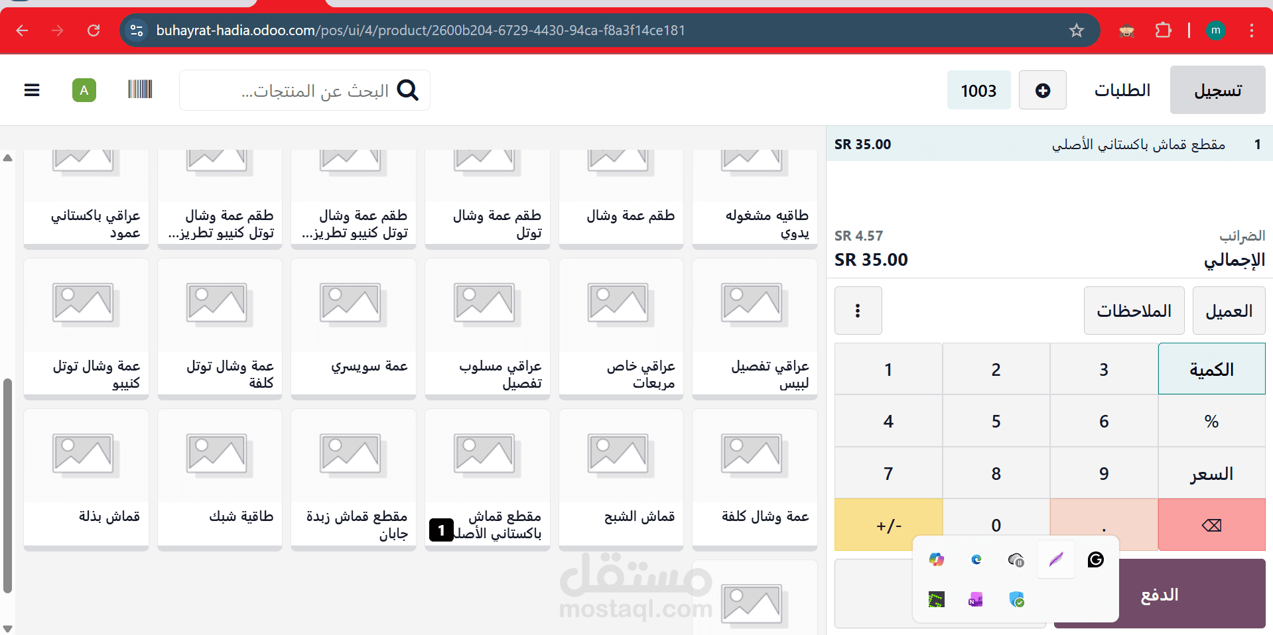Open site information icon in address bar

tap(137, 30)
